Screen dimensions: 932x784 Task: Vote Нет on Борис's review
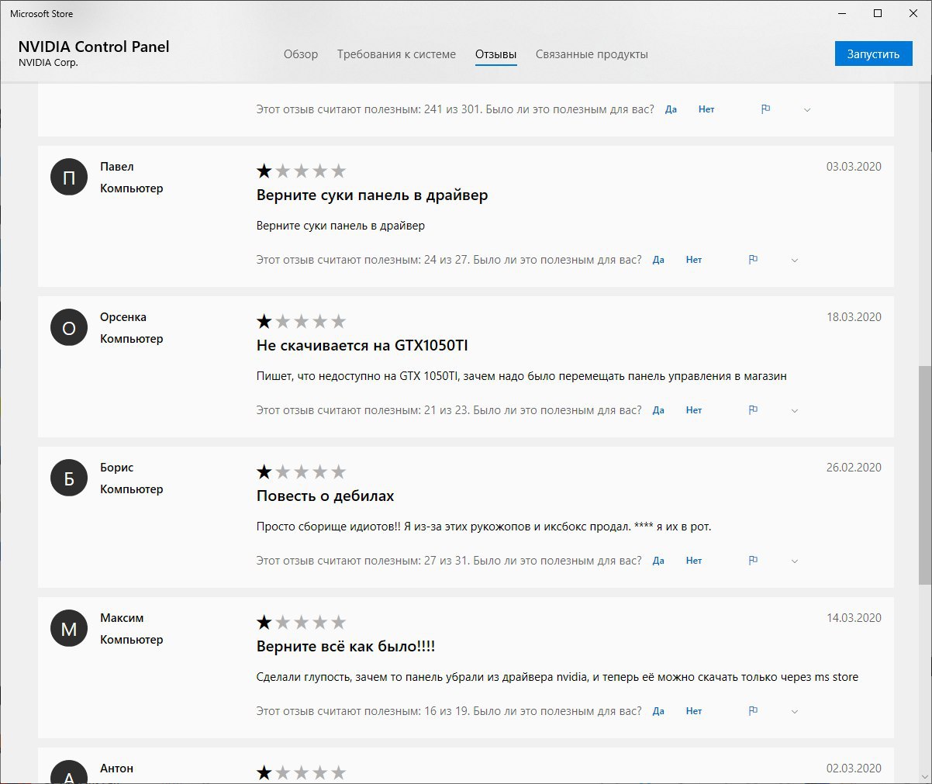click(694, 561)
